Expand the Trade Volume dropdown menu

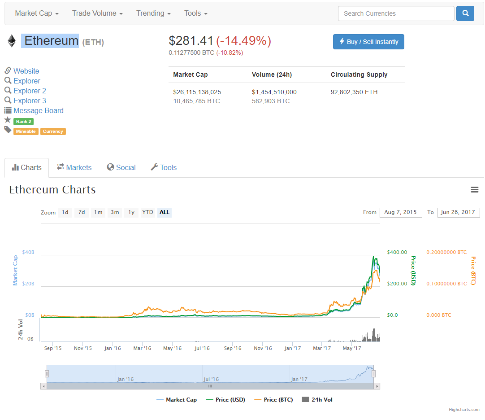tap(97, 13)
